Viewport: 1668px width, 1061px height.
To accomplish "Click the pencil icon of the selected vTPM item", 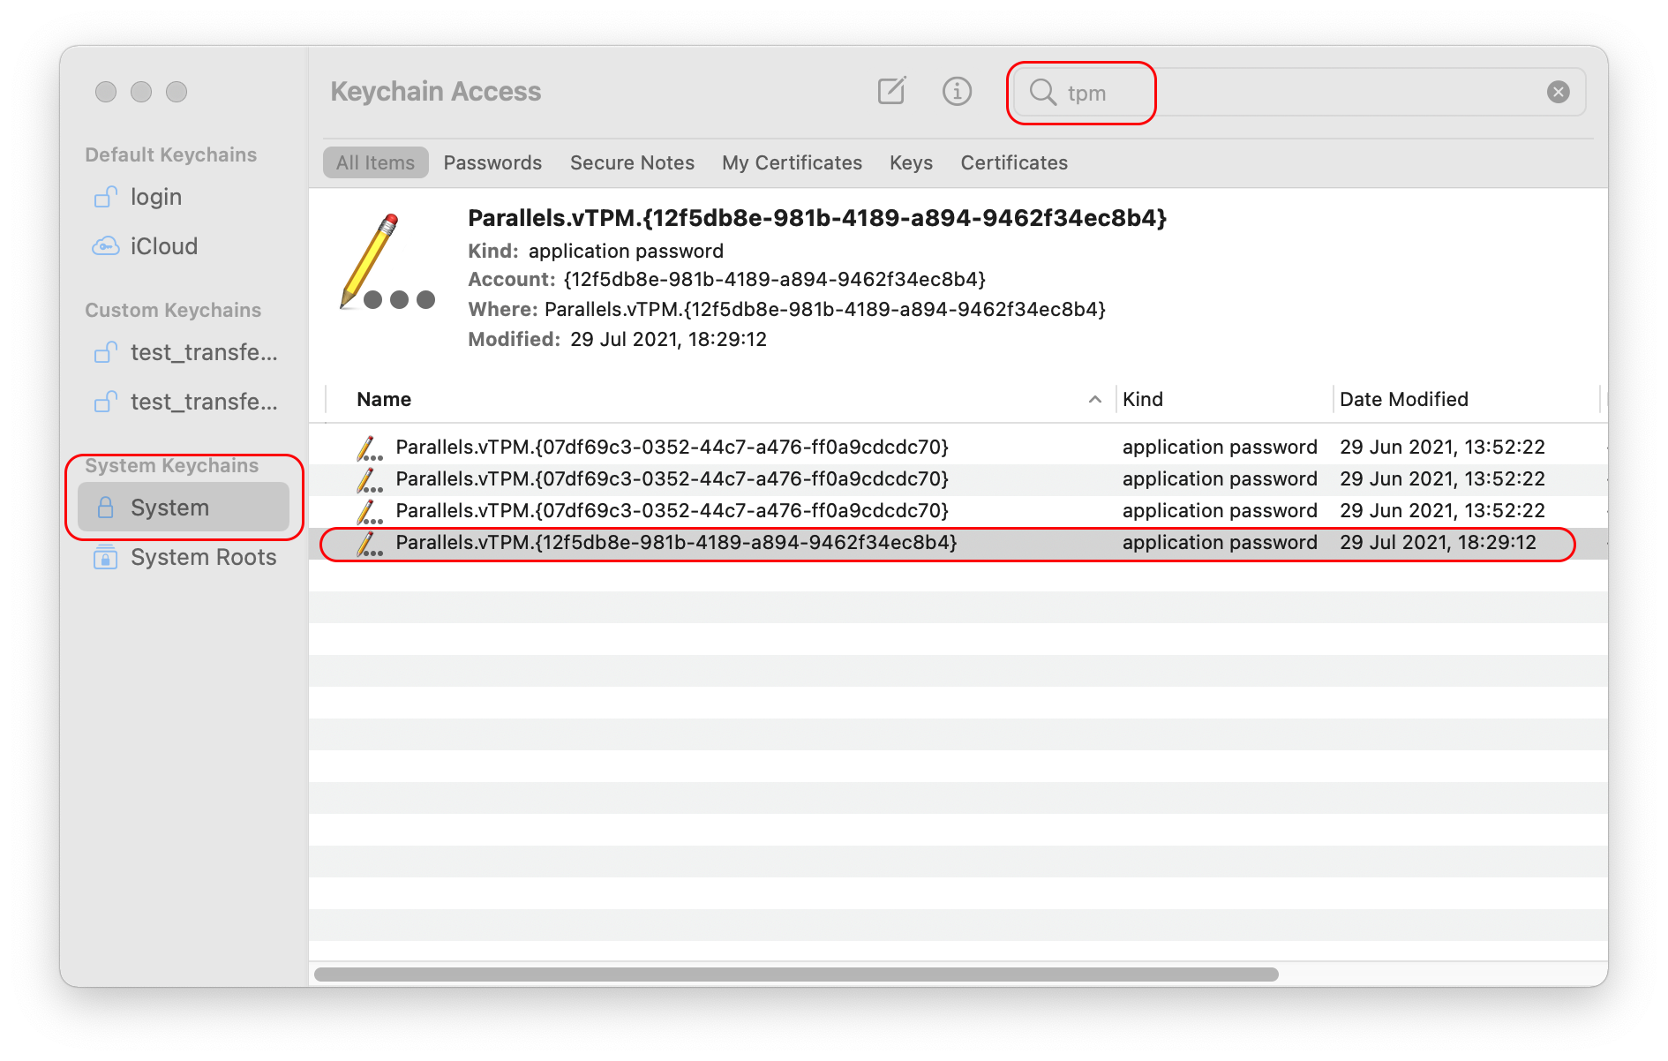I will pyautogui.click(x=369, y=542).
